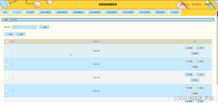Click the batch 删除 button above table
This screenshot has width=218, height=103.
point(21,34)
